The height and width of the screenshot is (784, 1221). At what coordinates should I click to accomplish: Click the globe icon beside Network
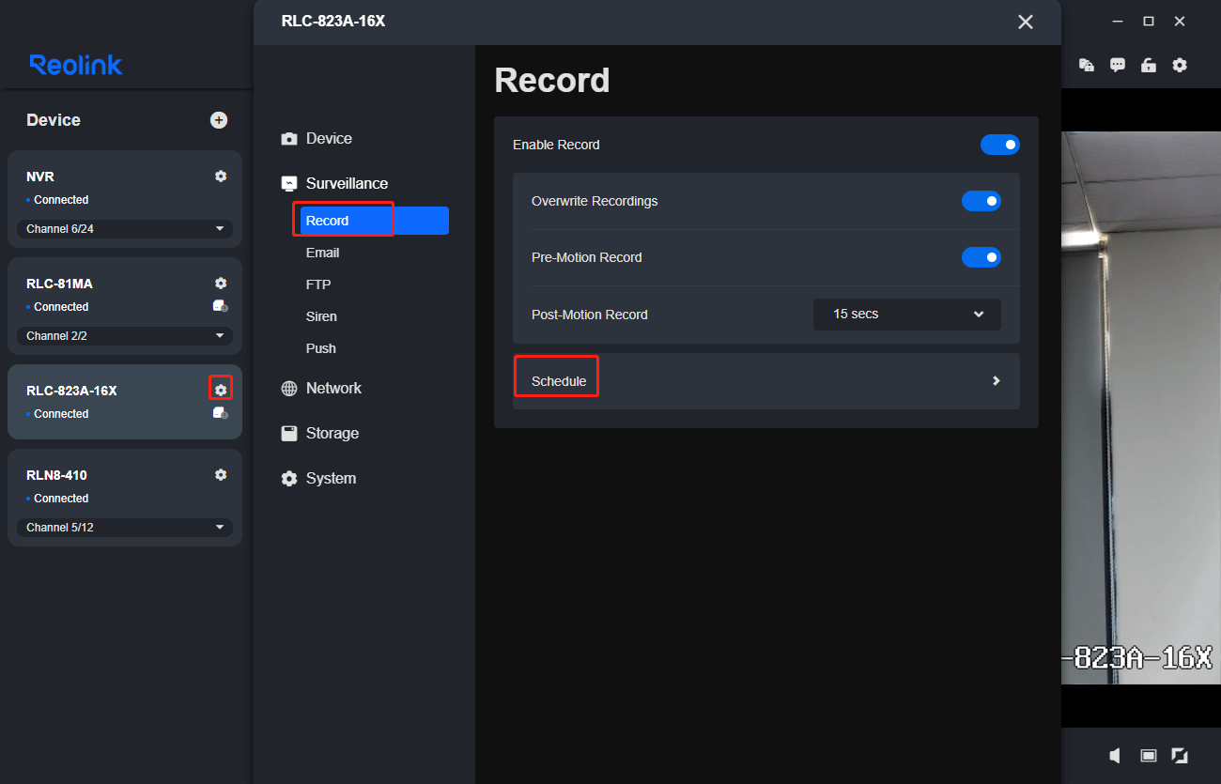click(289, 389)
